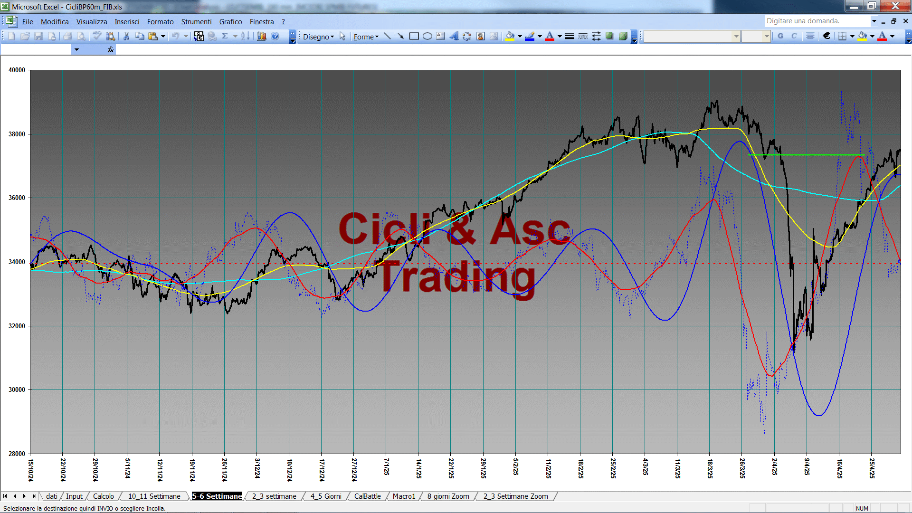
Task: Launch the Chart Wizard icon
Action: tap(262, 36)
